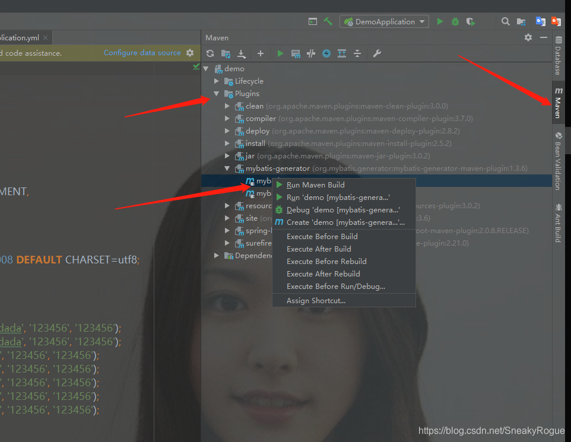The width and height of the screenshot is (571, 442).
Task: Select Execute Before Build
Action: click(x=344, y=237)
